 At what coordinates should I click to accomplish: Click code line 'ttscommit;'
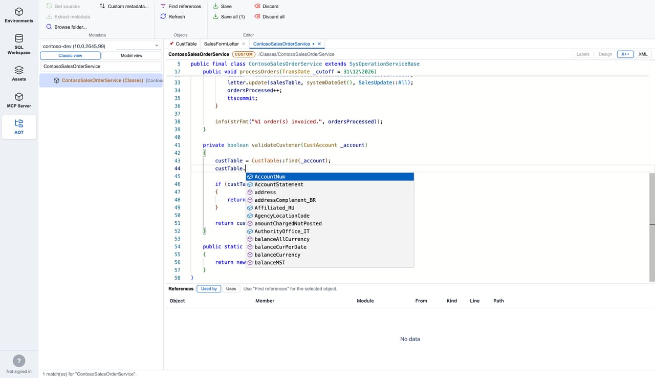pos(243,98)
